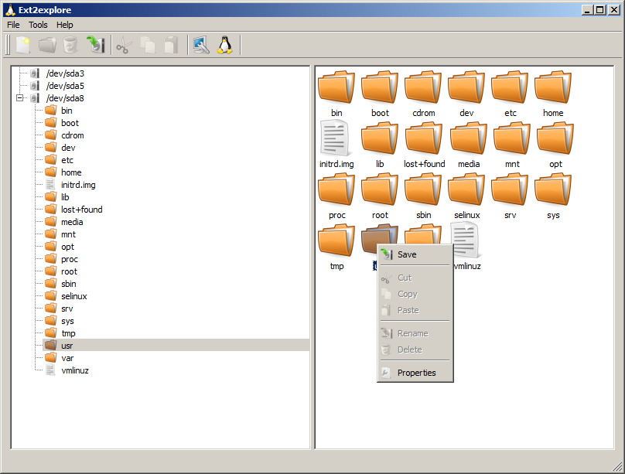Click Paste in the context menu
The image size is (625, 474).
tap(415, 310)
